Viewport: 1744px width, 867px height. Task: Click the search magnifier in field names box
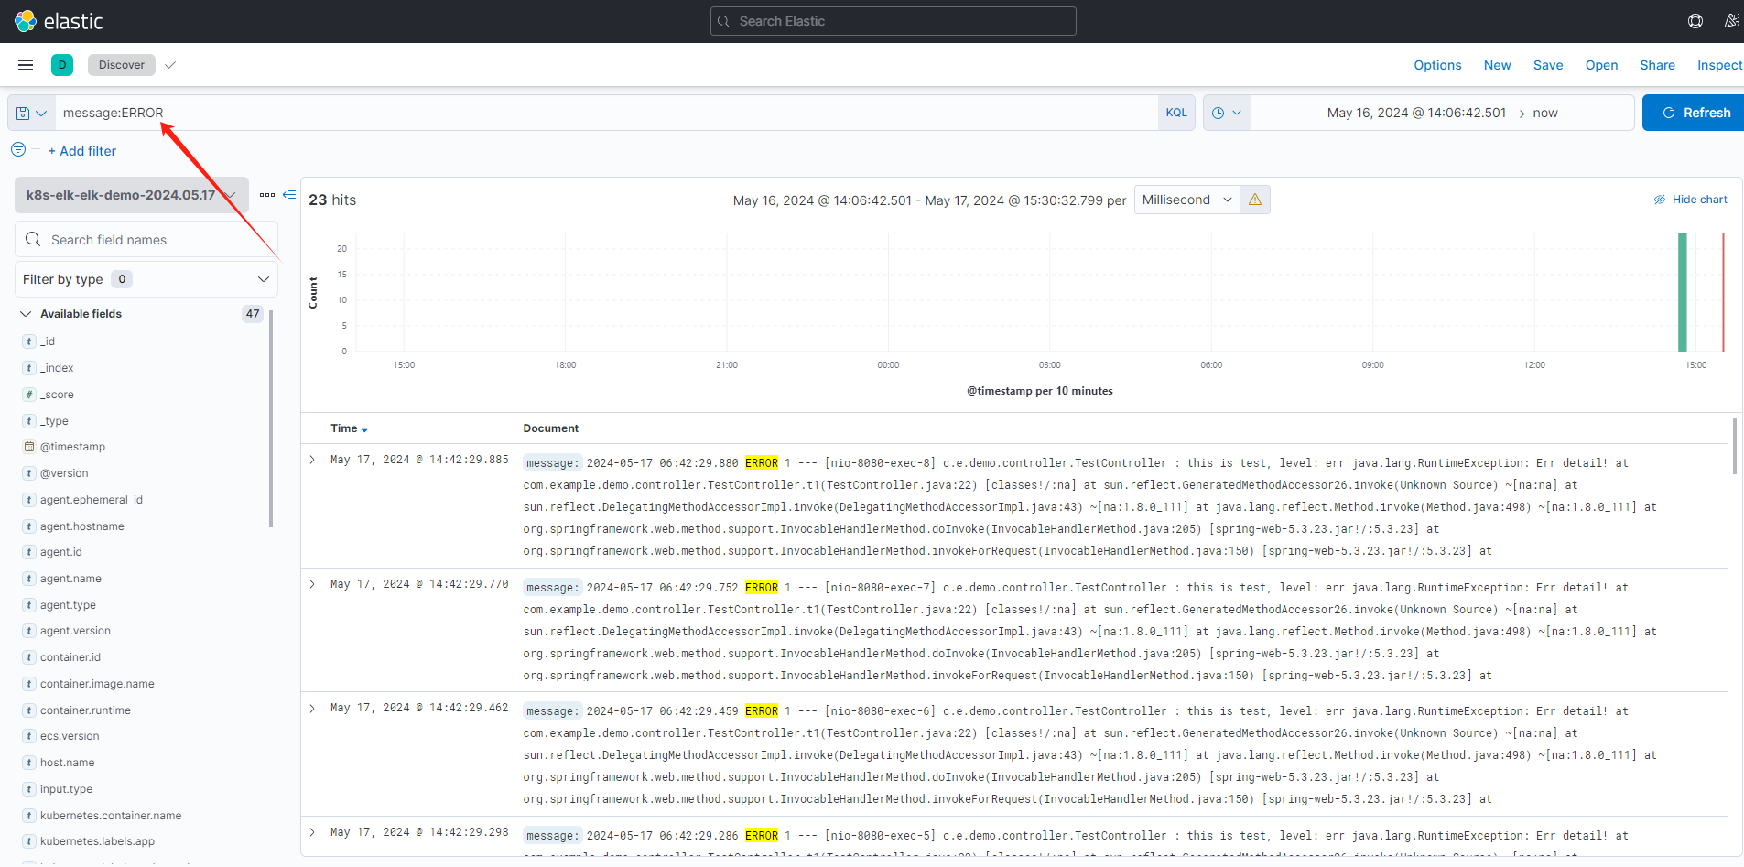33,239
